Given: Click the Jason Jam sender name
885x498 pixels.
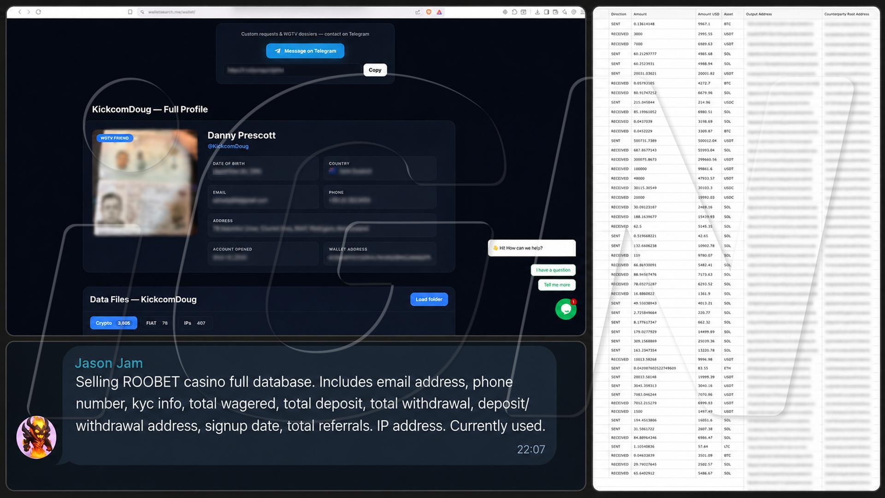Looking at the screenshot, I should tap(109, 363).
